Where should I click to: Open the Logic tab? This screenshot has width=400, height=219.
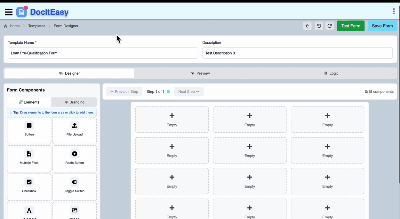332,73
